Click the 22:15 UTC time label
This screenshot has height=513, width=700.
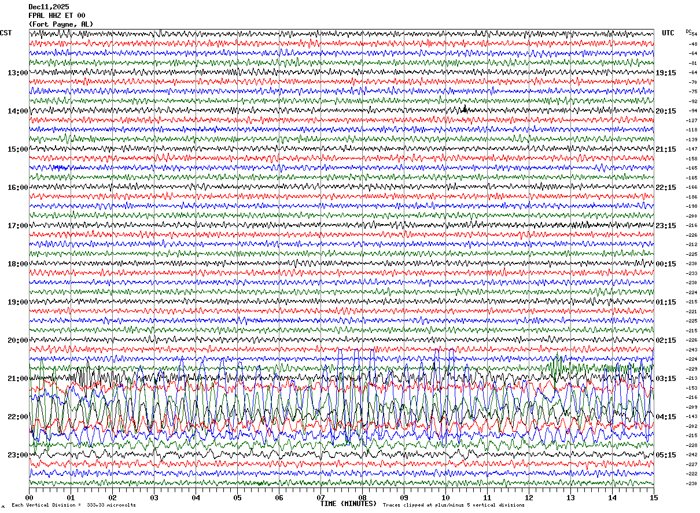(666, 188)
